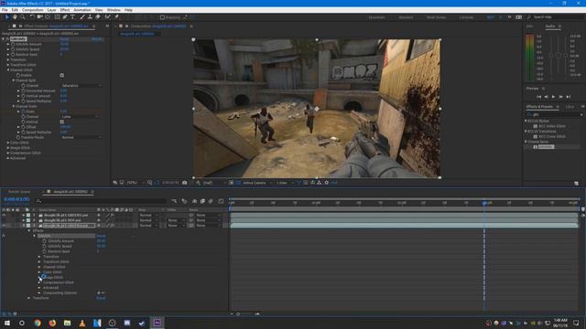
Task: Toggle Glitchify Amount stopwatch in effect controls
Action: (x=13, y=44)
